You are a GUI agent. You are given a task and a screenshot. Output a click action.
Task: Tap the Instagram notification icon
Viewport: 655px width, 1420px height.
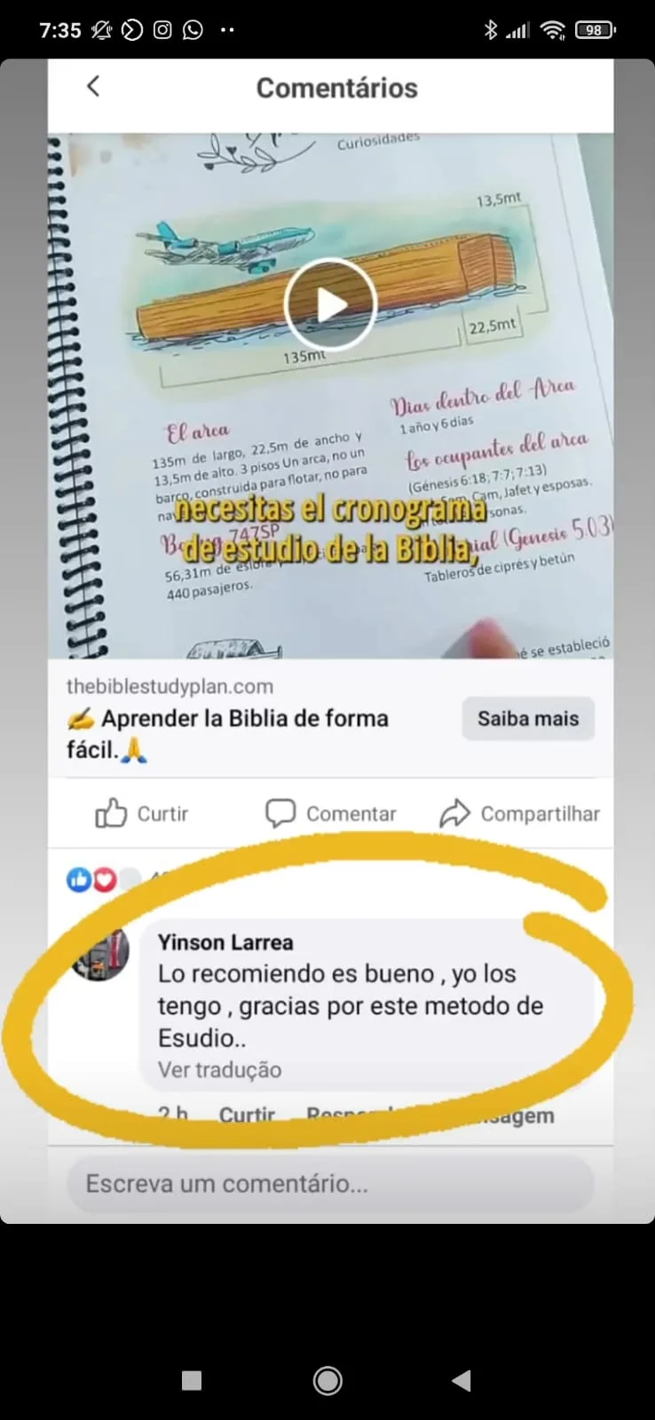pos(162,30)
